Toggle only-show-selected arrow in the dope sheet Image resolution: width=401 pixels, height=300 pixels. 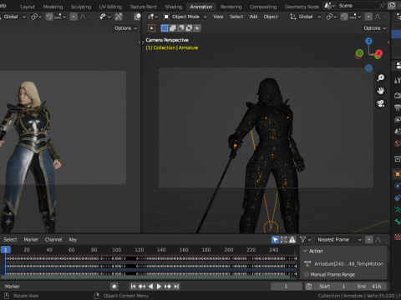275,239
